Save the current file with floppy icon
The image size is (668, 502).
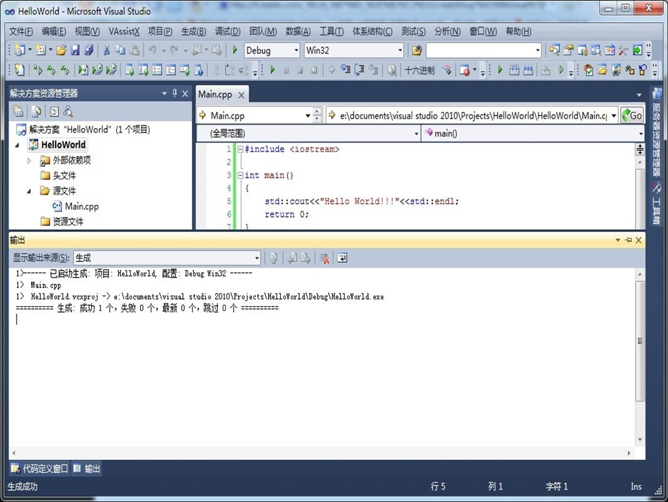click(75, 50)
